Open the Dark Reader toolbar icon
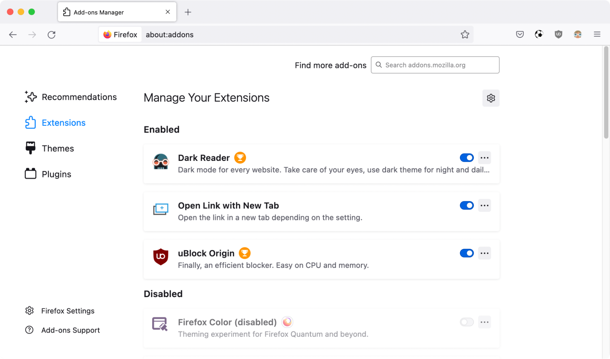Viewport: 610px width, 359px height. coord(578,34)
